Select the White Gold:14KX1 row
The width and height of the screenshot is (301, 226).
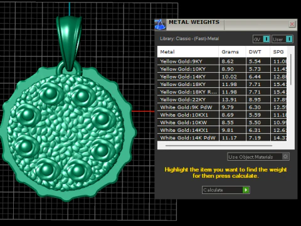pyautogui.click(x=222, y=130)
